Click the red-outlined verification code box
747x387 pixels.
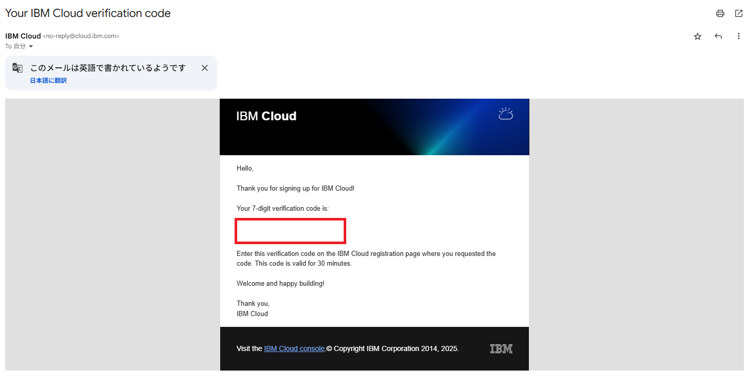coord(290,231)
